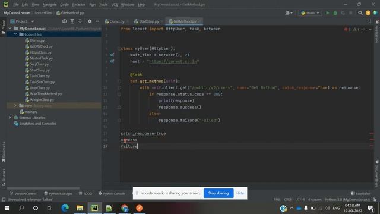Image resolution: width=380 pixels, height=214 pixels.
Task: Start debugging with the bug icon
Action: [335, 13]
